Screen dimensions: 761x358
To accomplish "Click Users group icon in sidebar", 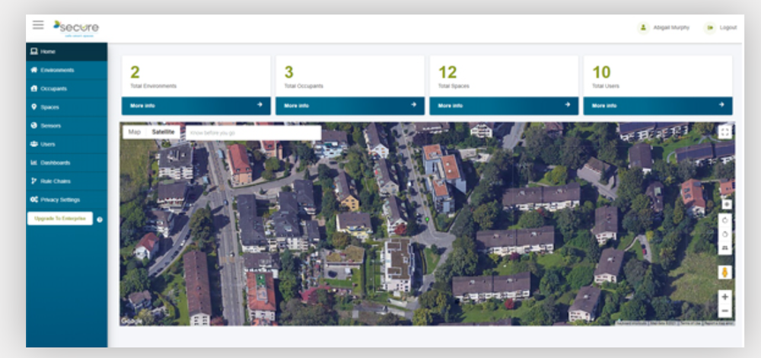I will 34,144.
